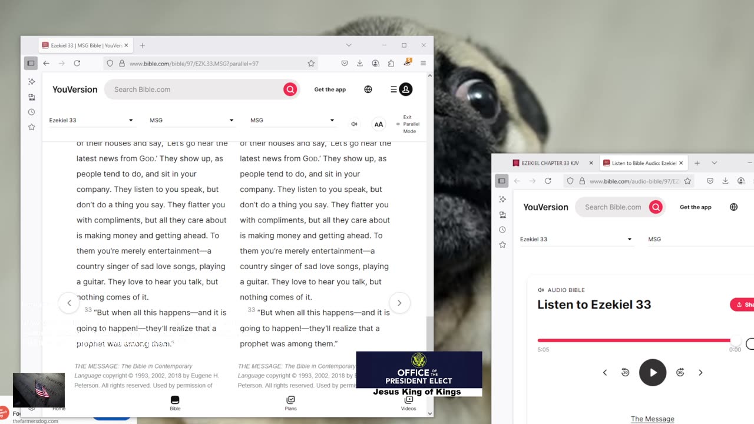Open synced tabs icon in left sidebar
Viewport: 754px width, 424px height.
pos(31,97)
